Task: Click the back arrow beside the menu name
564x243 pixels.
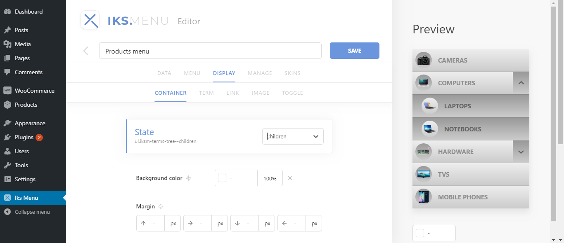Action: [86, 51]
